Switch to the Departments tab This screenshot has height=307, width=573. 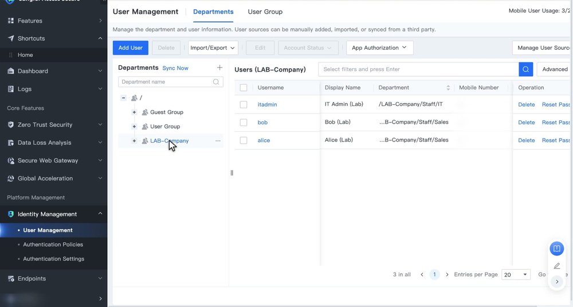pos(213,11)
